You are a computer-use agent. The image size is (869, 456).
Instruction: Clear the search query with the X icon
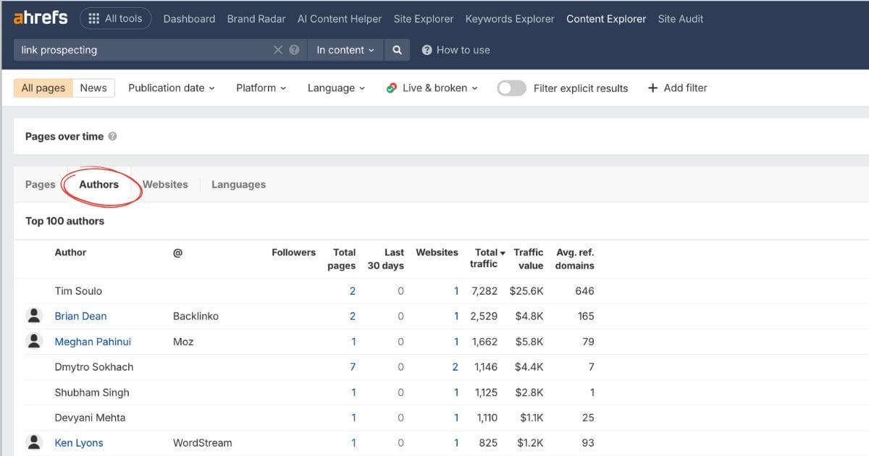pyautogui.click(x=278, y=49)
